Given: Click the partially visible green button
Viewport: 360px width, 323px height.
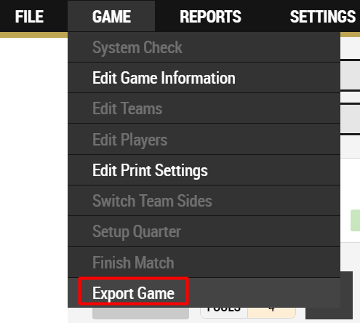Looking at the screenshot, I should point(355,220).
